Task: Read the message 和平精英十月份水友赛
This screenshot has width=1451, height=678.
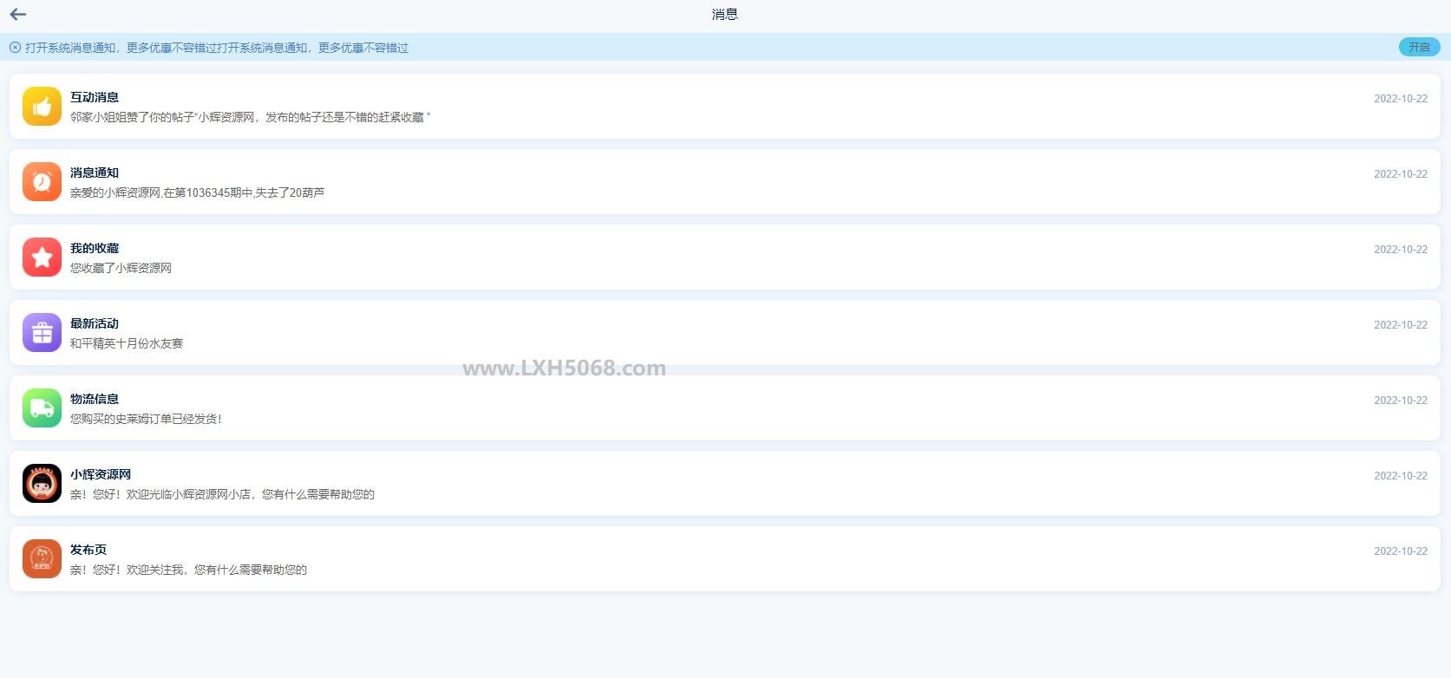Action: pos(127,343)
